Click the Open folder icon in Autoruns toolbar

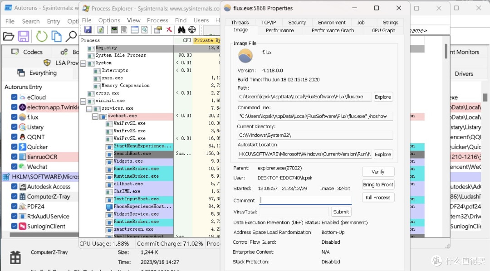click(x=9, y=37)
